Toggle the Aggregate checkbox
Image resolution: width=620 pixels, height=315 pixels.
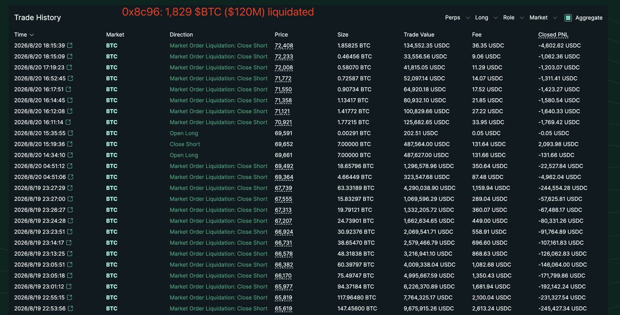coord(568,18)
